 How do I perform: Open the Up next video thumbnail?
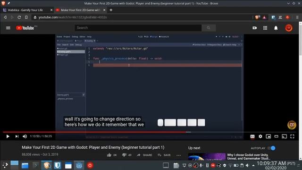(207, 156)
